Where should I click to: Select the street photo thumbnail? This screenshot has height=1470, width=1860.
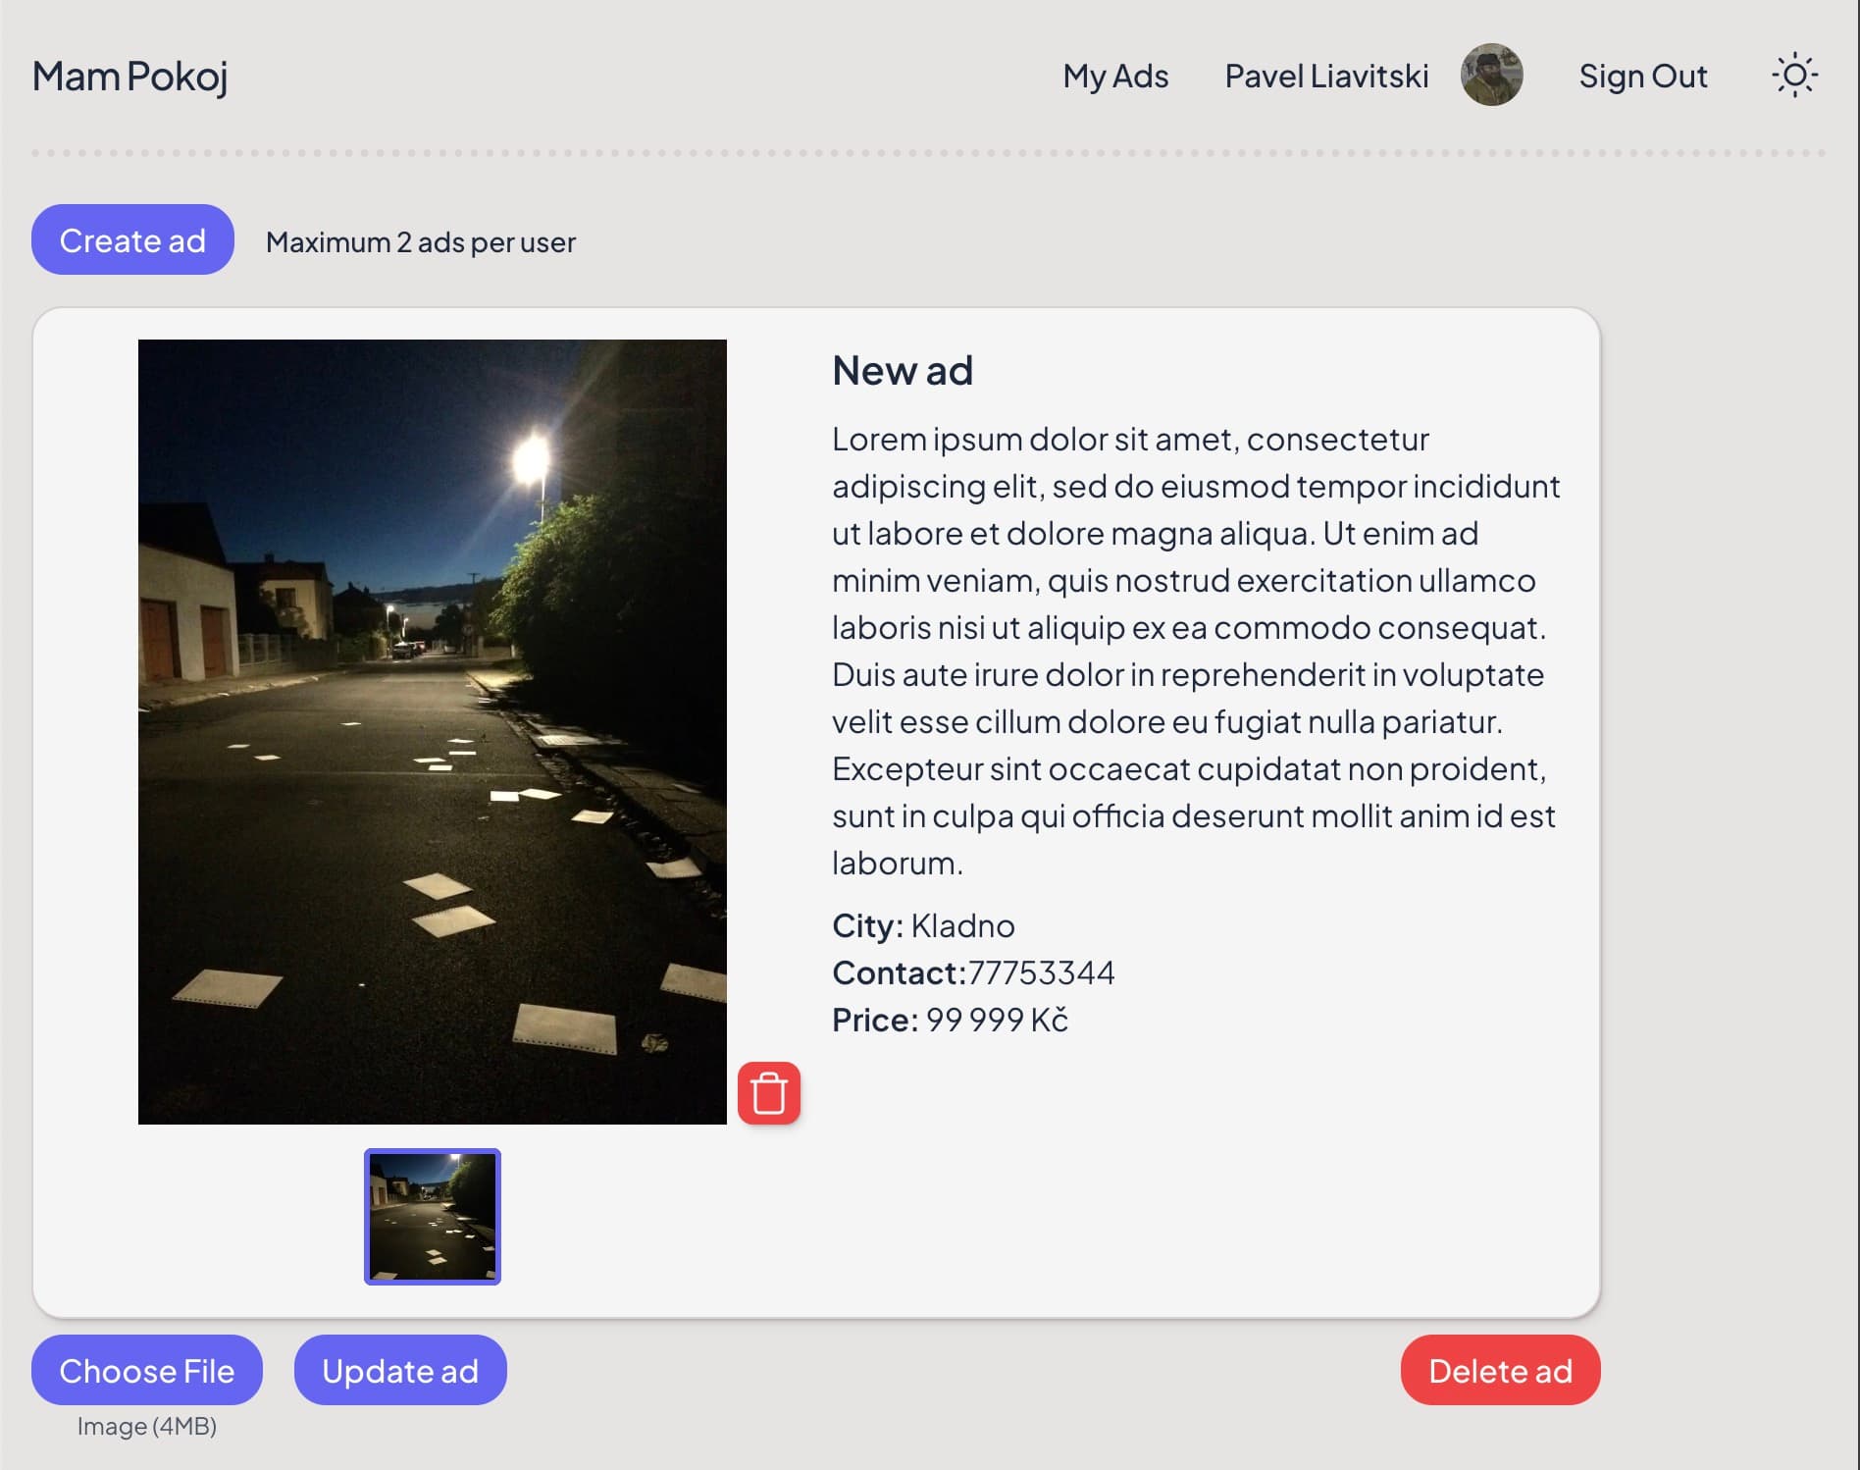coord(433,1217)
